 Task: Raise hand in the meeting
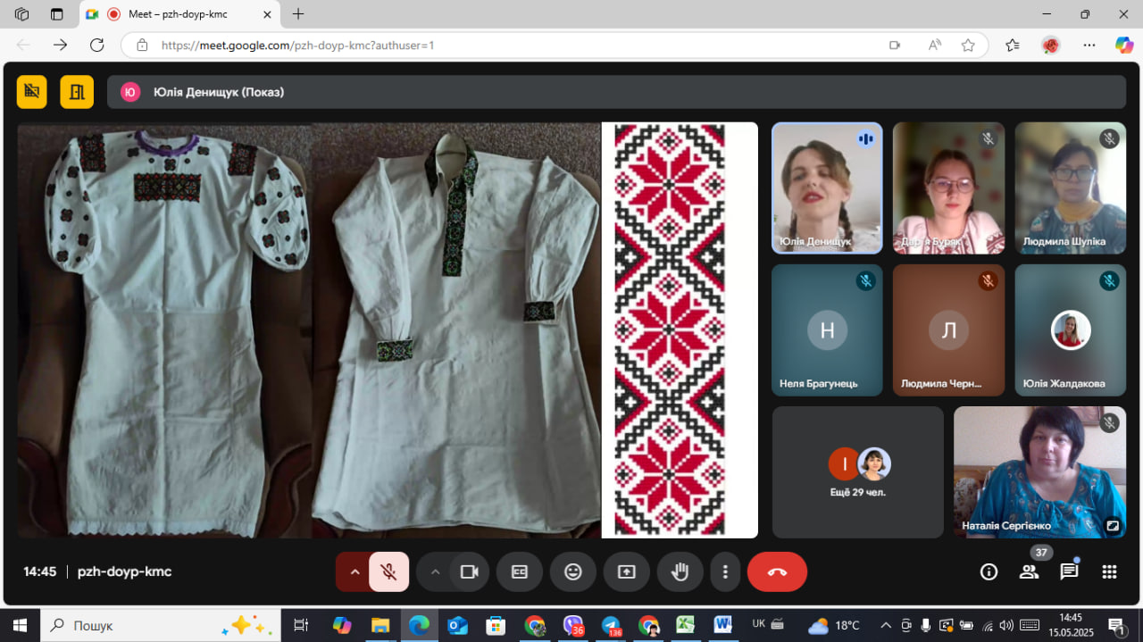coord(680,572)
